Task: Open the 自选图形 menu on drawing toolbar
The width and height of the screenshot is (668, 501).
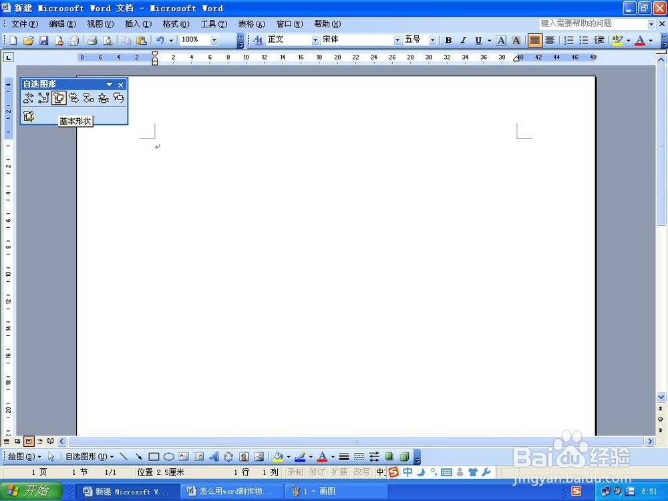Action: (90, 457)
